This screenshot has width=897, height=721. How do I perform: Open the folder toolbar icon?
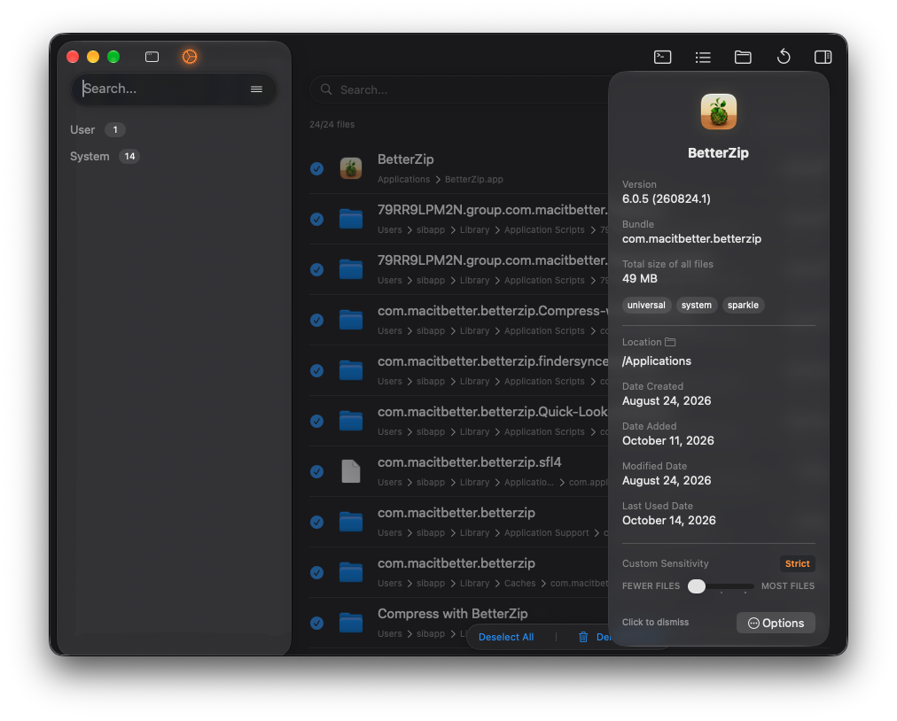coord(743,58)
